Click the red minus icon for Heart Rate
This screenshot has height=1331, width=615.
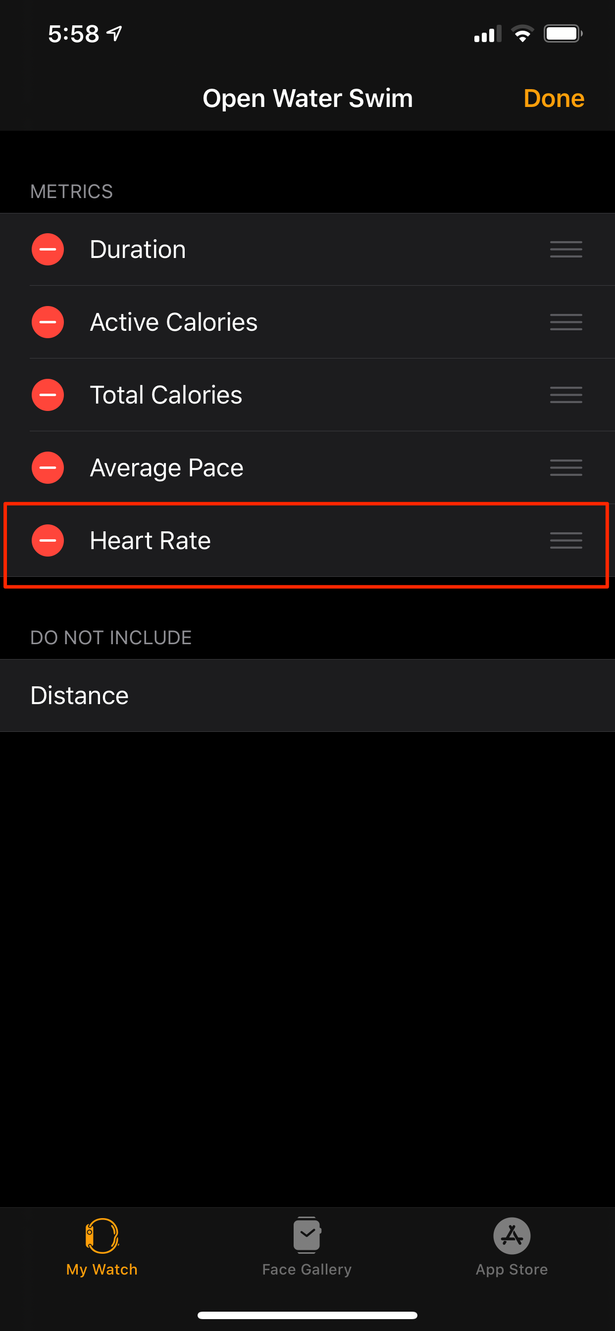point(48,540)
